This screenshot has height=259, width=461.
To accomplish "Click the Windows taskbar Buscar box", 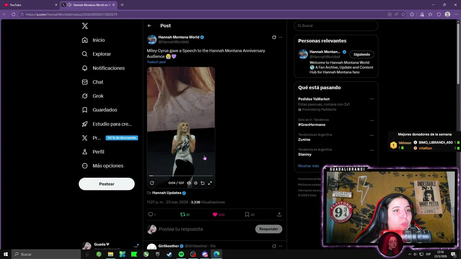I will (x=46, y=254).
